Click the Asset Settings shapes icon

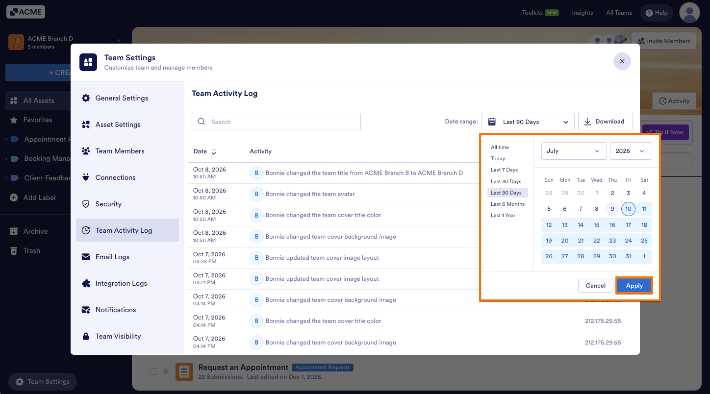click(x=86, y=124)
